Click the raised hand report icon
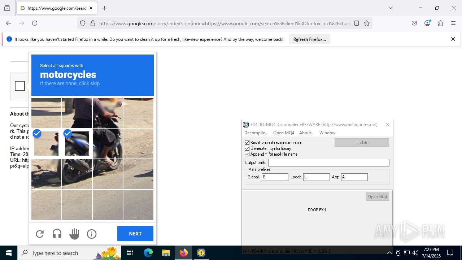The image size is (462, 260). tap(74, 234)
